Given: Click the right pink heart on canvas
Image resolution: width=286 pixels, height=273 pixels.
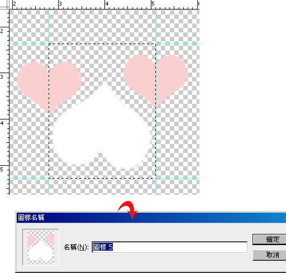Looking at the screenshot, I should tap(155, 81).
